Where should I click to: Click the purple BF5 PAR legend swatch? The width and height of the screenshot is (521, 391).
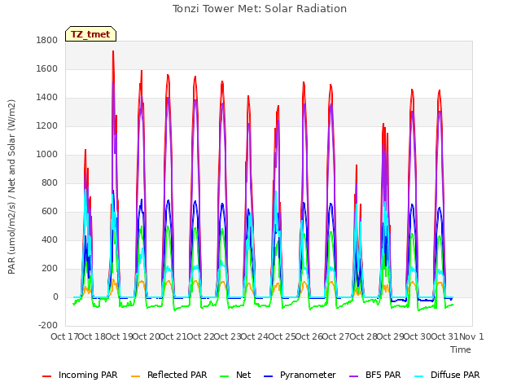tap(354, 376)
